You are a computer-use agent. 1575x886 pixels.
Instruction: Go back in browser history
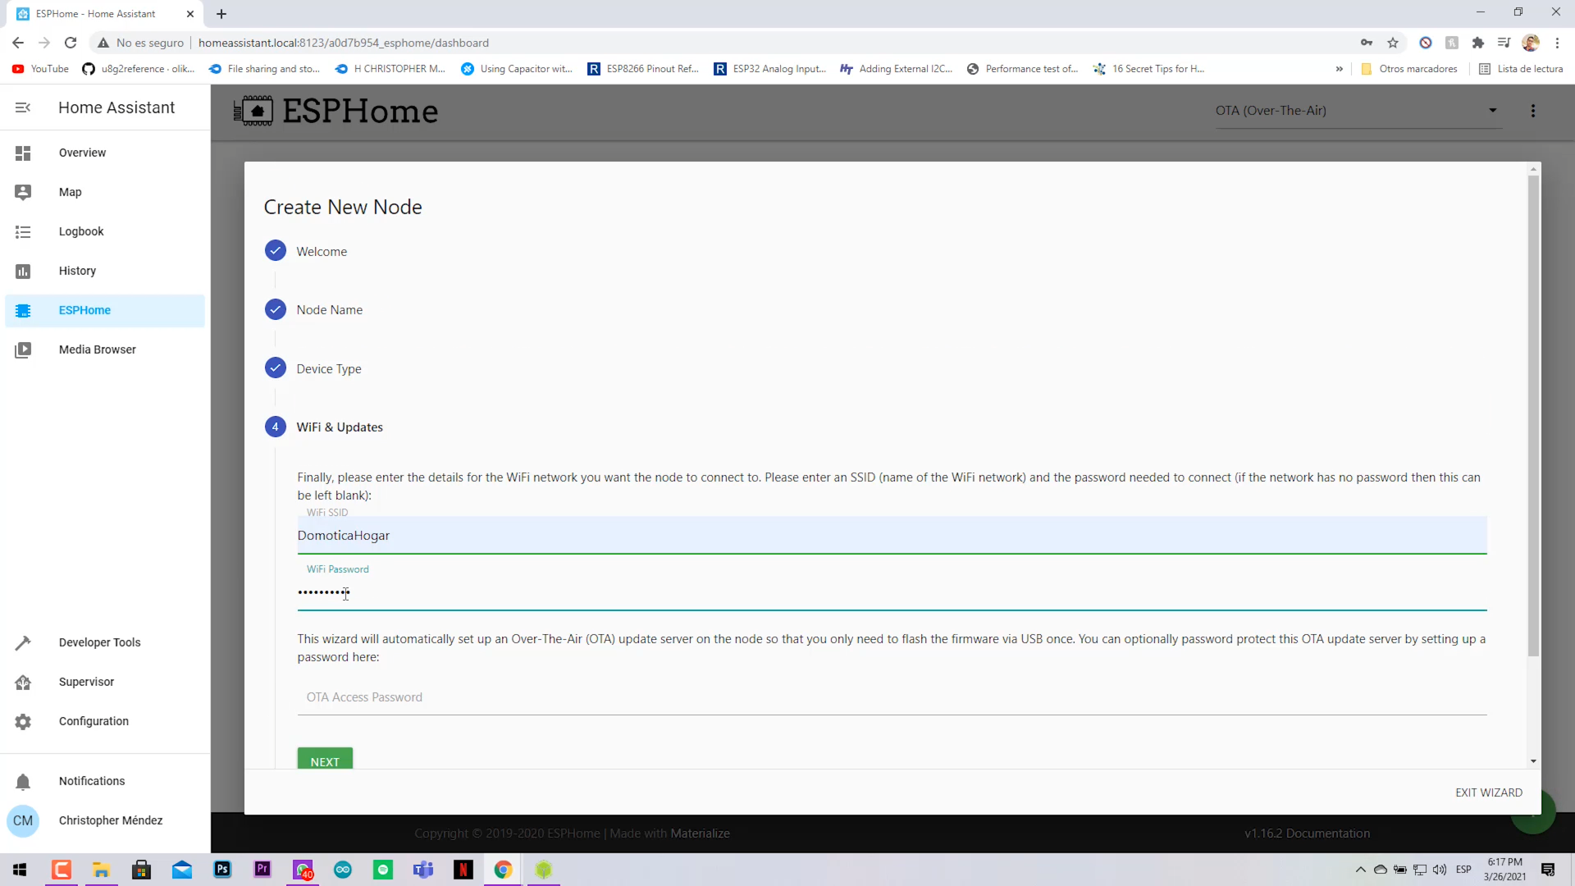[18, 43]
